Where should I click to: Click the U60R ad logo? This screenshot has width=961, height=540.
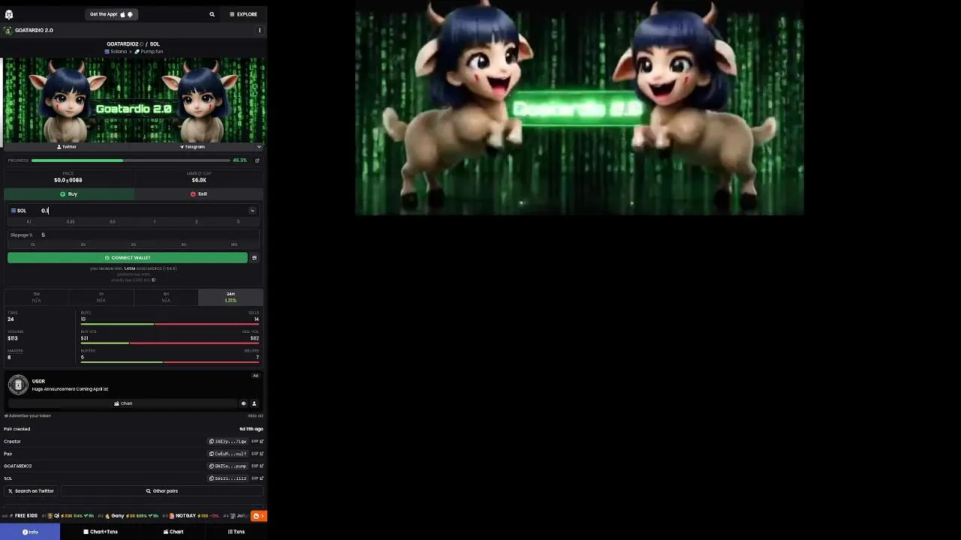click(18, 385)
